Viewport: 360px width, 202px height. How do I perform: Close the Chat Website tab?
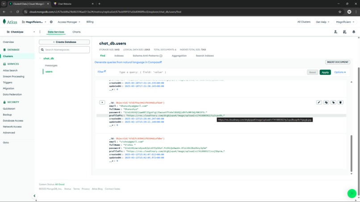pyautogui.click(x=92, y=4)
